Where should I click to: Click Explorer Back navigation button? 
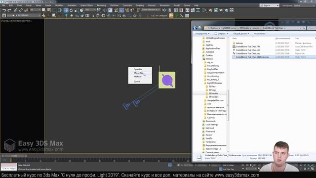coord(195,28)
